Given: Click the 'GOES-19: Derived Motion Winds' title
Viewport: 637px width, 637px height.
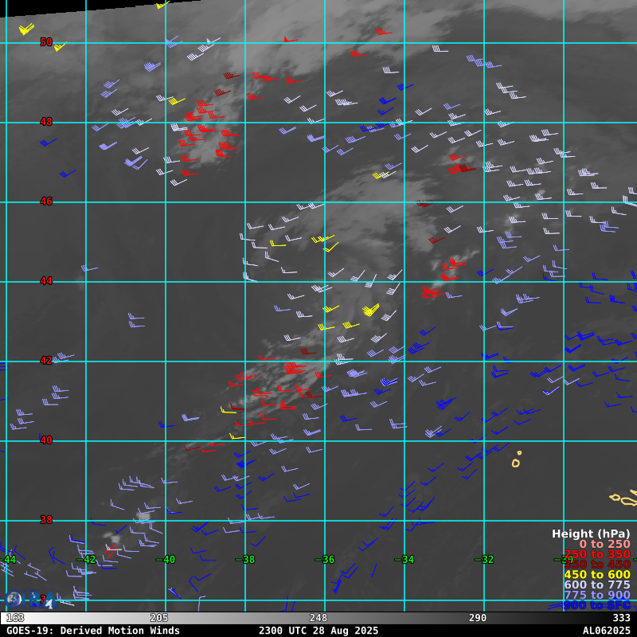Looking at the screenshot, I should pos(93,631).
